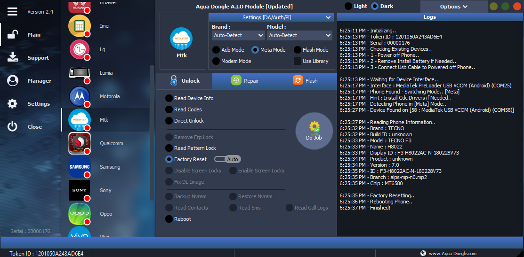
Task: Open the hamburger menu icon
Action: (x=12, y=11)
